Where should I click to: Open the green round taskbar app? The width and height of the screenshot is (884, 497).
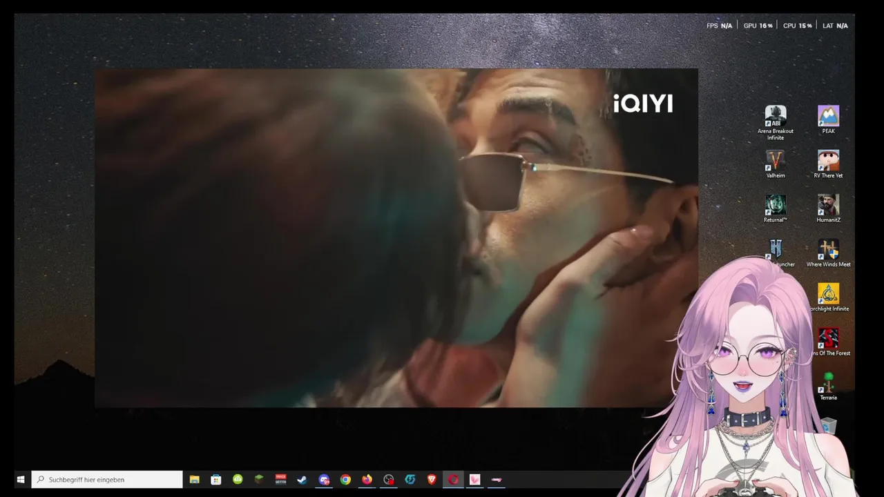click(x=238, y=479)
